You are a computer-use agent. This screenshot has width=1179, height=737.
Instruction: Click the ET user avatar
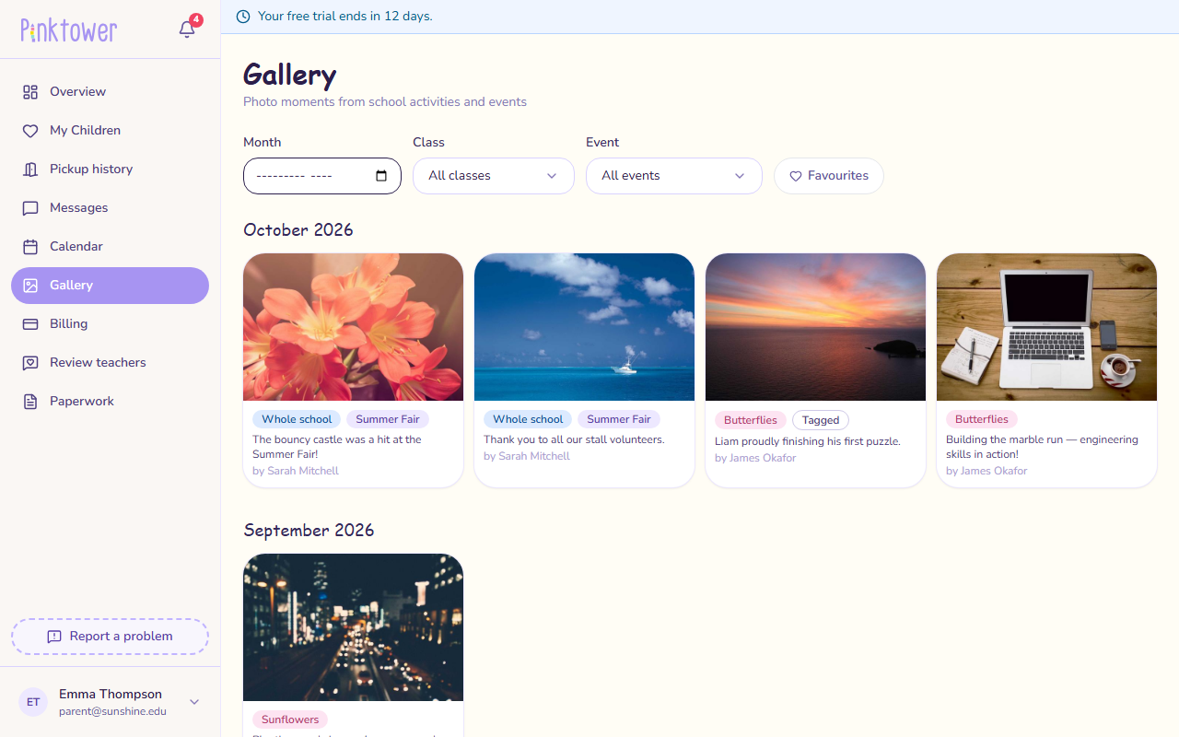[x=33, y=702]
